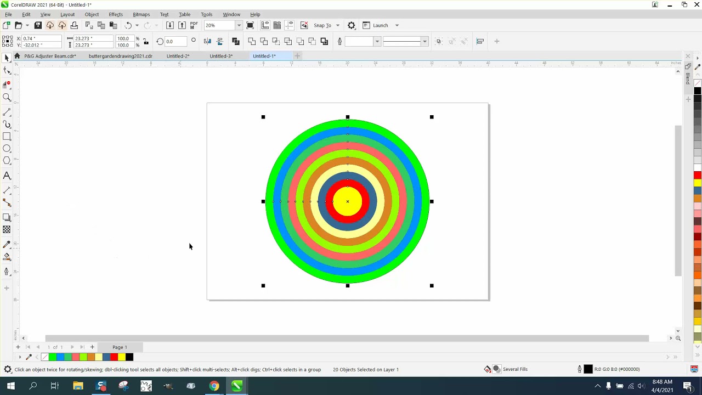This screenshot has height=395, width=702.
Task: Open the Effects menu
Action: click(x=116, y=14)
